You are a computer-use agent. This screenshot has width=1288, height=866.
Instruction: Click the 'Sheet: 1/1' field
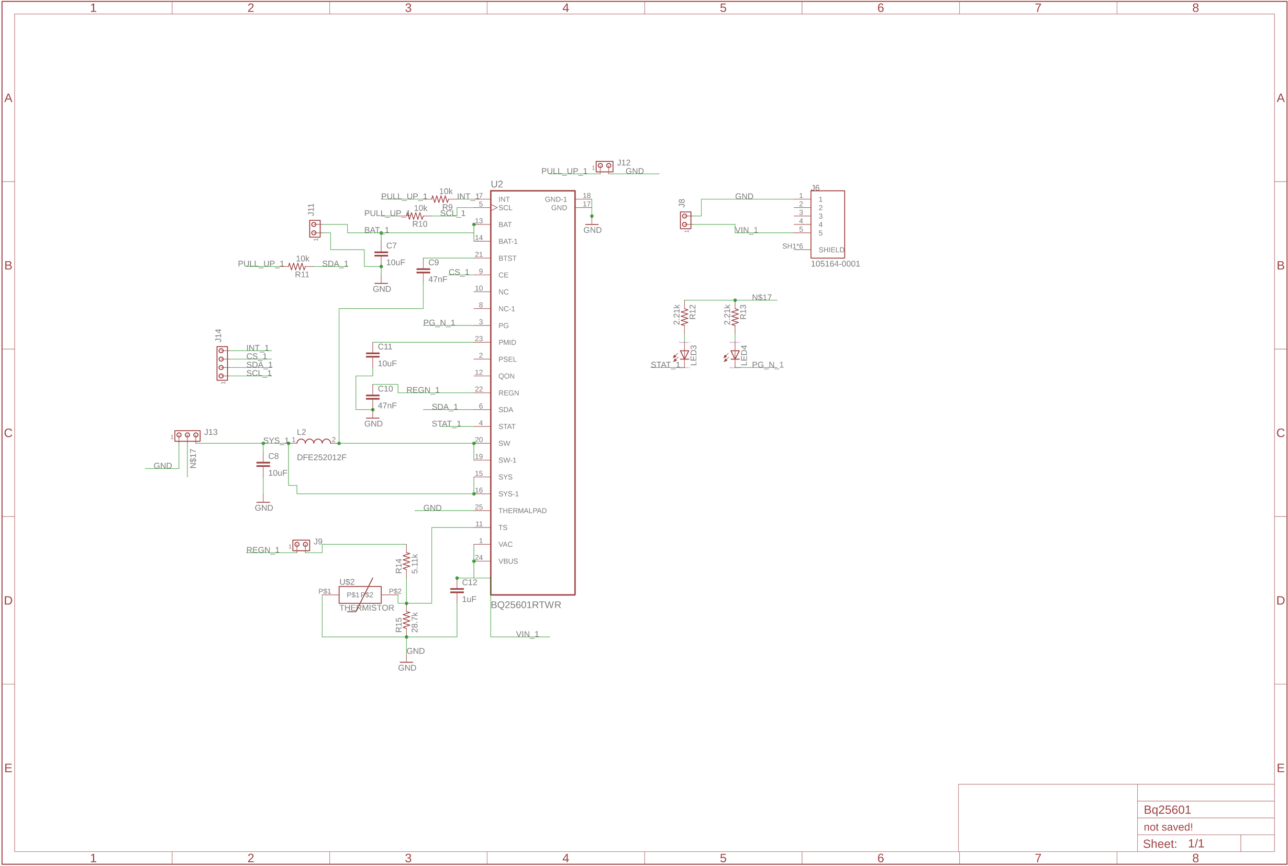click(x=1174, y=844)
